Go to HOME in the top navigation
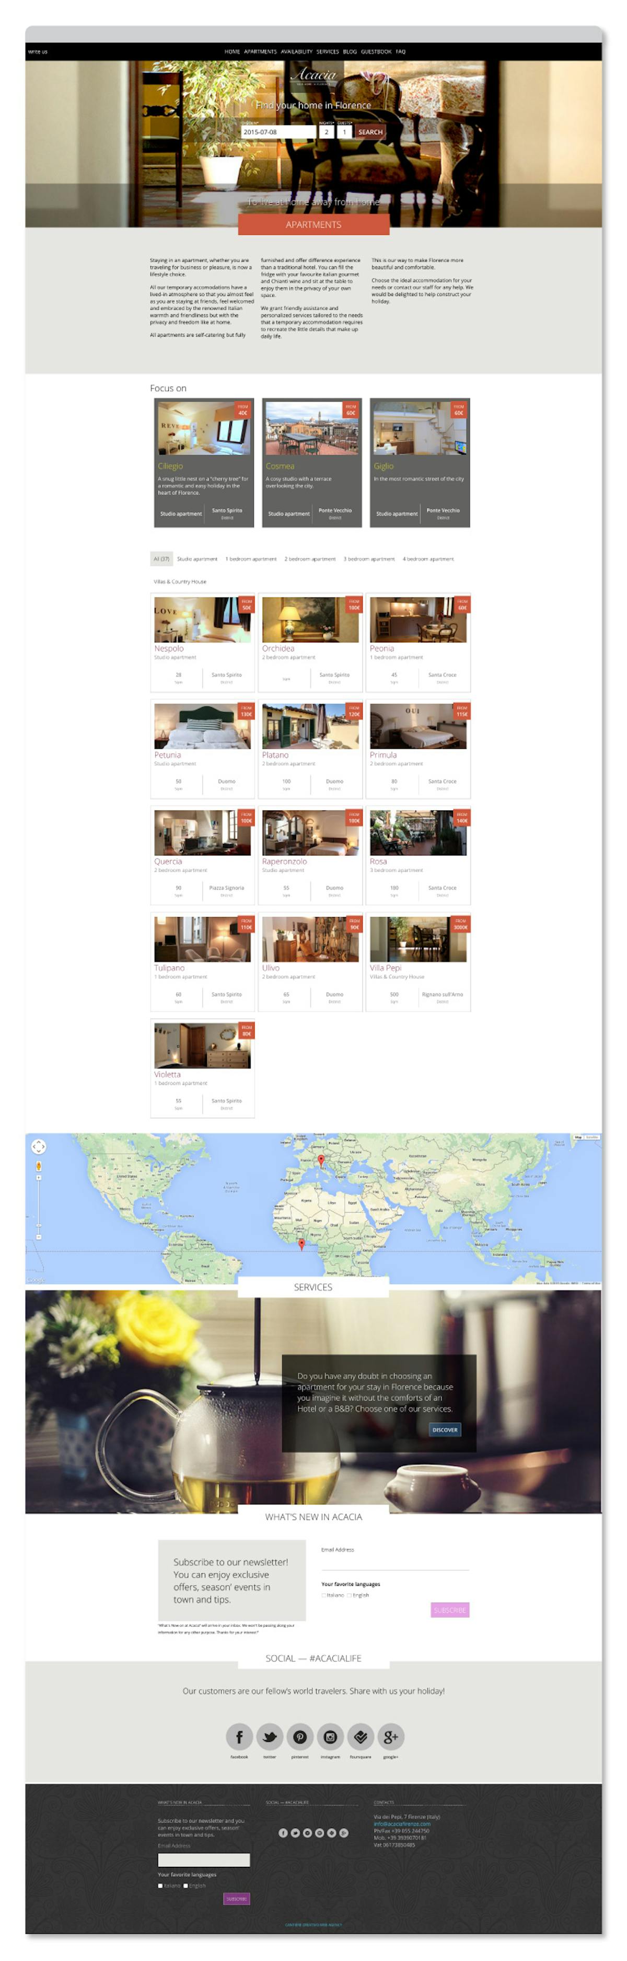627x1961 pixels. (x=232, y=52)
